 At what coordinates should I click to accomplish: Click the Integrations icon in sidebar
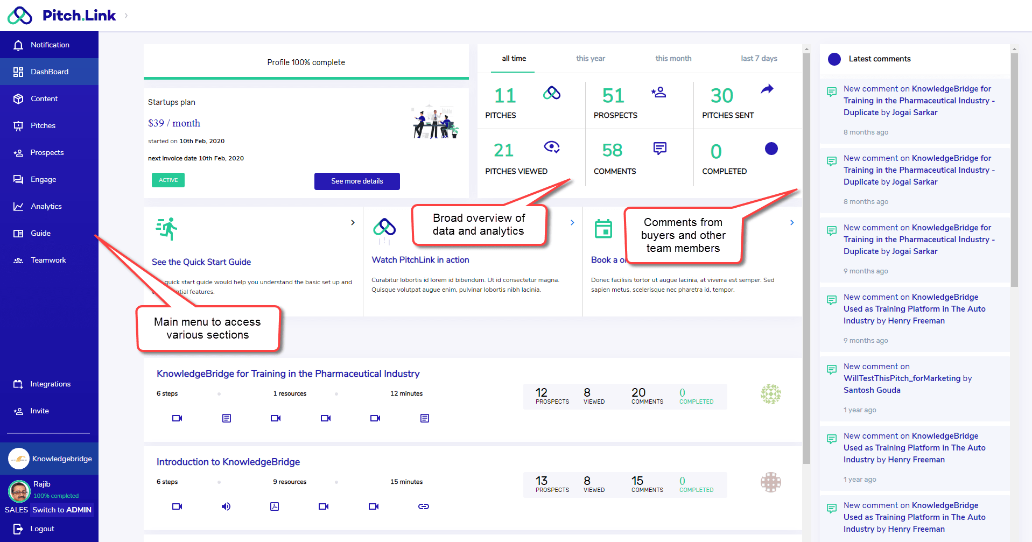point(18,384)
